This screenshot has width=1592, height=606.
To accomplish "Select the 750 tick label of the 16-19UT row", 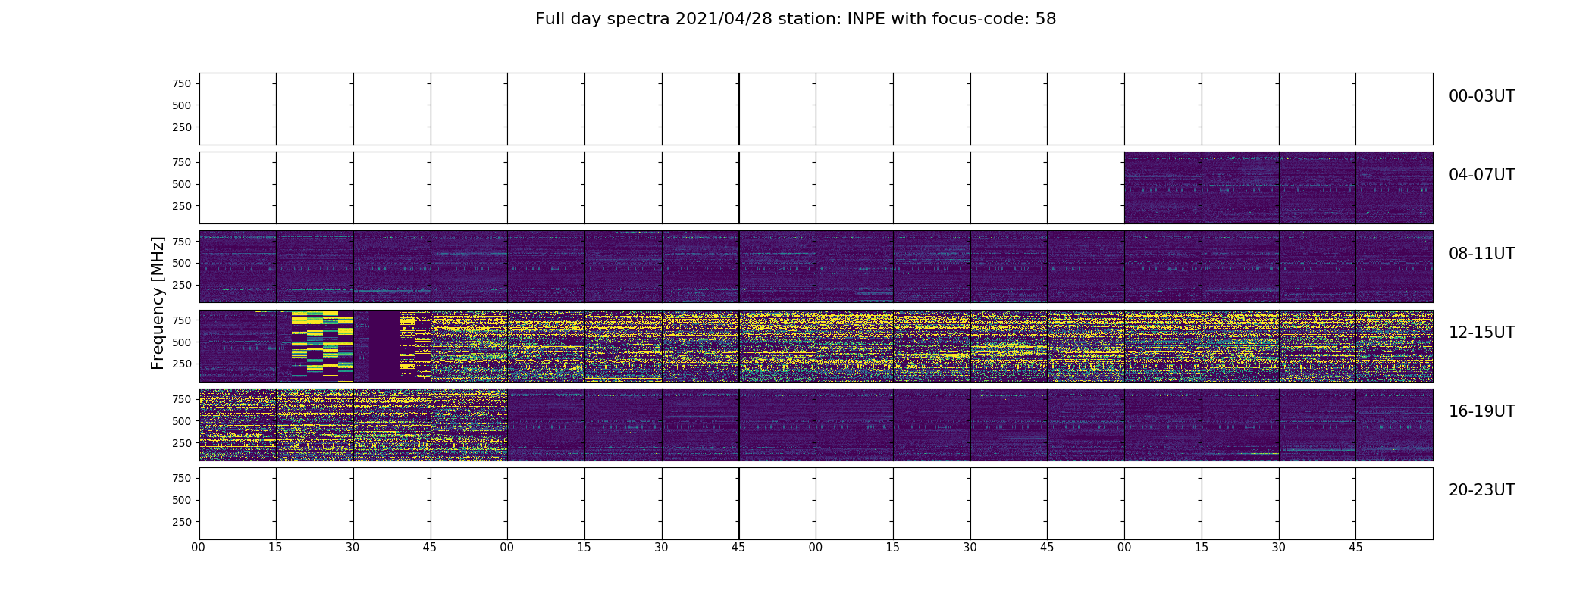I will click(182, 399).
